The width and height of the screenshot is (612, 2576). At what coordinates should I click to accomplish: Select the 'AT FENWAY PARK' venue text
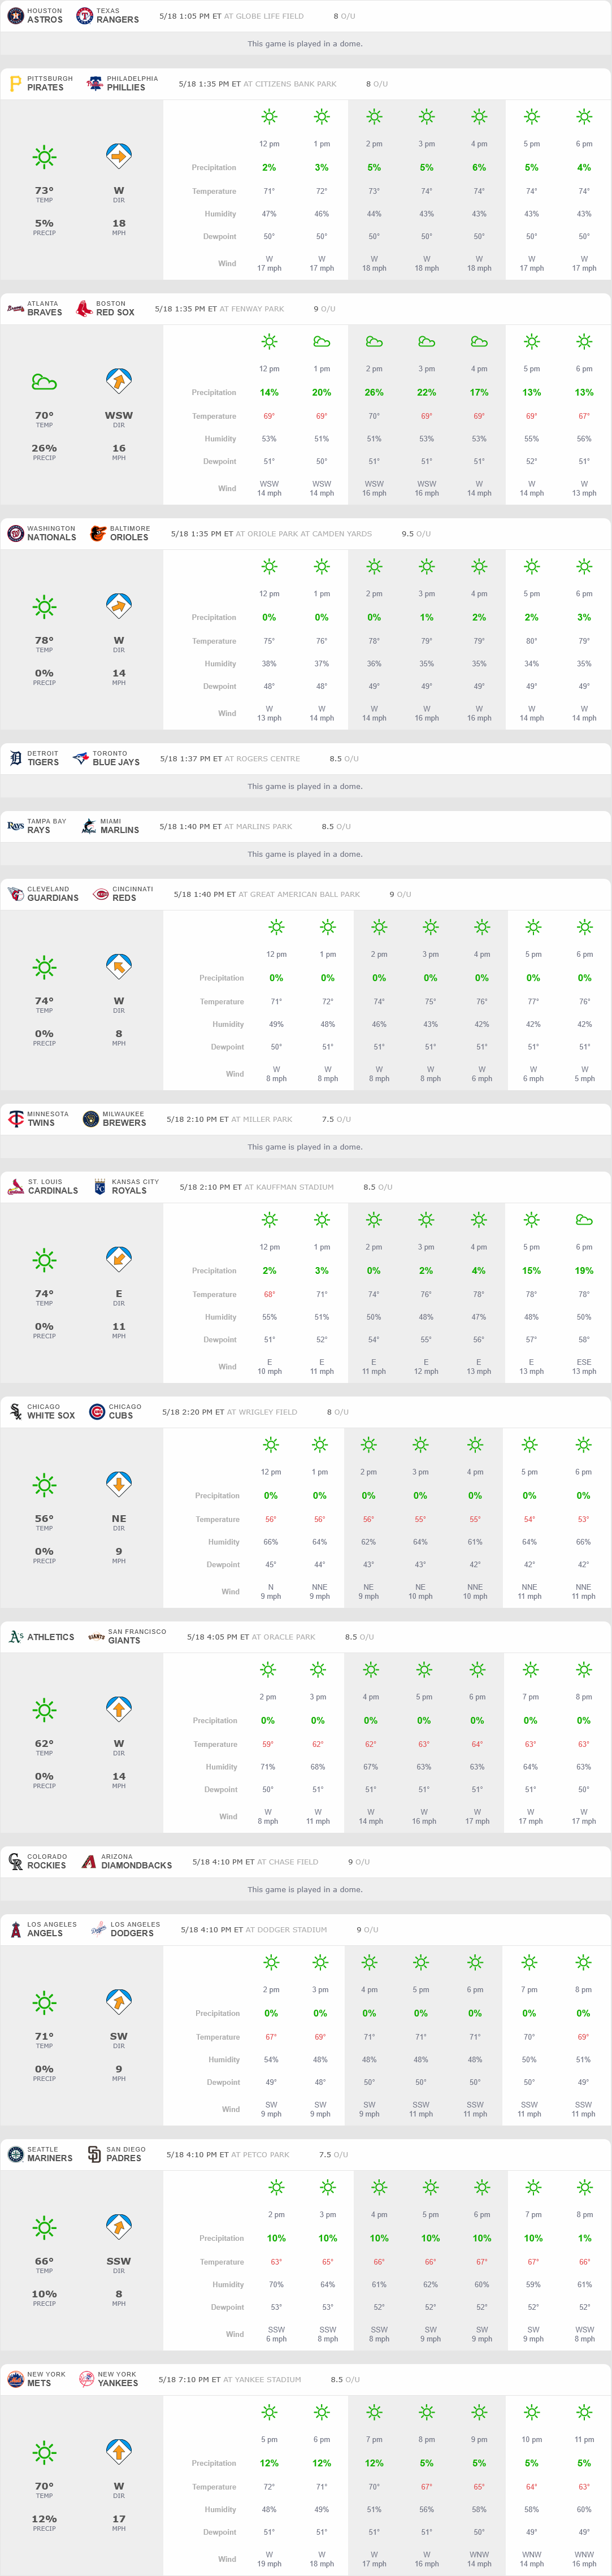pyautogui.click(x=251, y=309)
